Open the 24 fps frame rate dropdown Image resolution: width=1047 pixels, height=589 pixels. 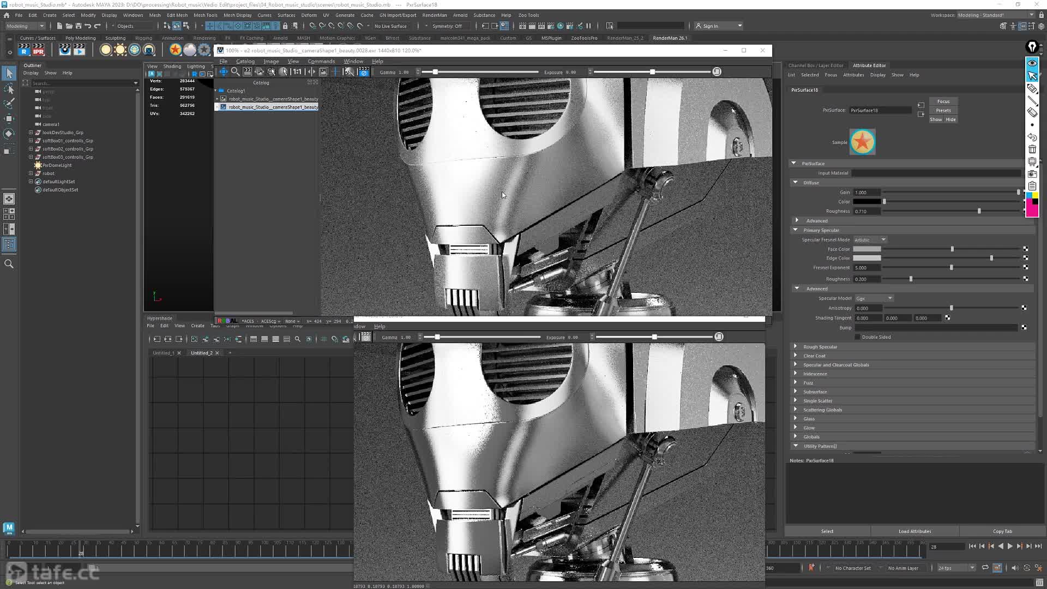click(956, 568)
